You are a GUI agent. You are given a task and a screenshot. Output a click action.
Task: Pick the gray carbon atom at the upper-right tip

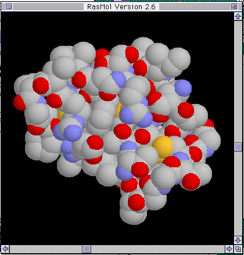point(179,59)
